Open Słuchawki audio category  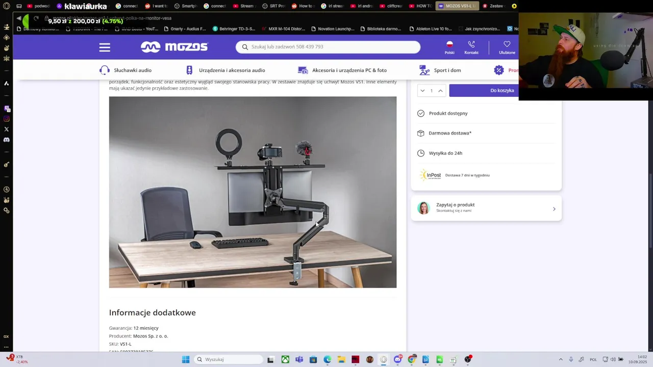coord(133,70)
